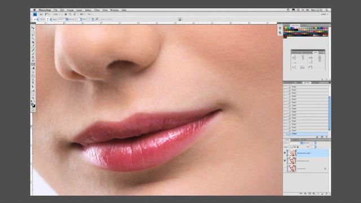Select the Crop tool

coord(33,42)
